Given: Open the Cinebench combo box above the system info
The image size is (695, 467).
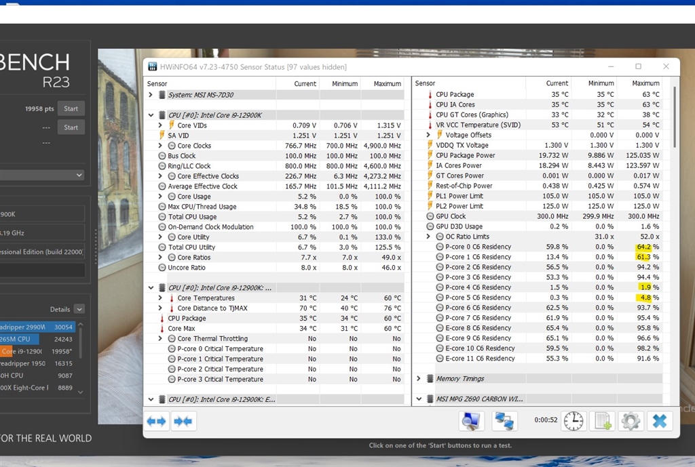Looking at the screenshot, I should [x=41, y=175].
